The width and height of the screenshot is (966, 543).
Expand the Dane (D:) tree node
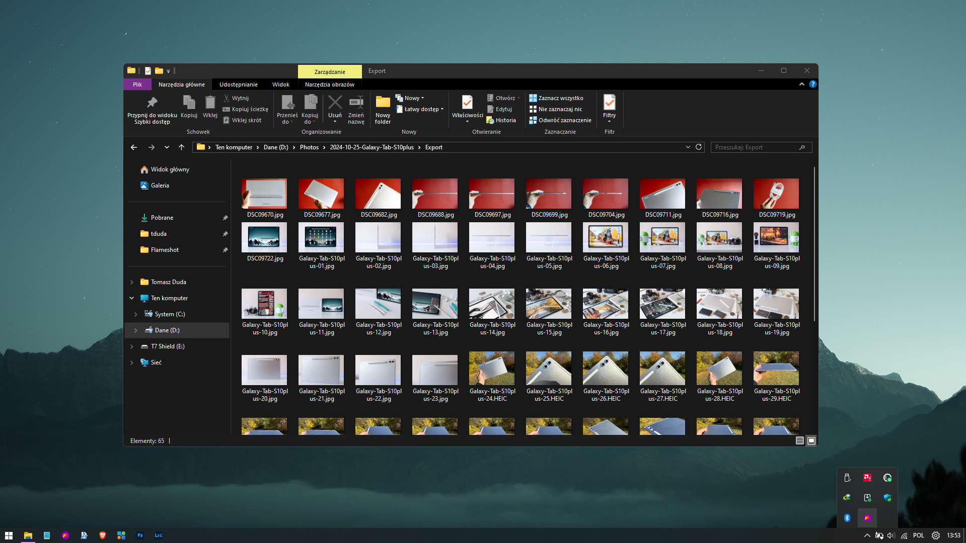click(x=135, y=330)
